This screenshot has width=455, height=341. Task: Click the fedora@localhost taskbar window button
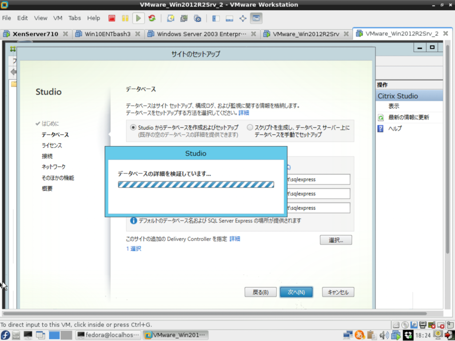[108, 335]
